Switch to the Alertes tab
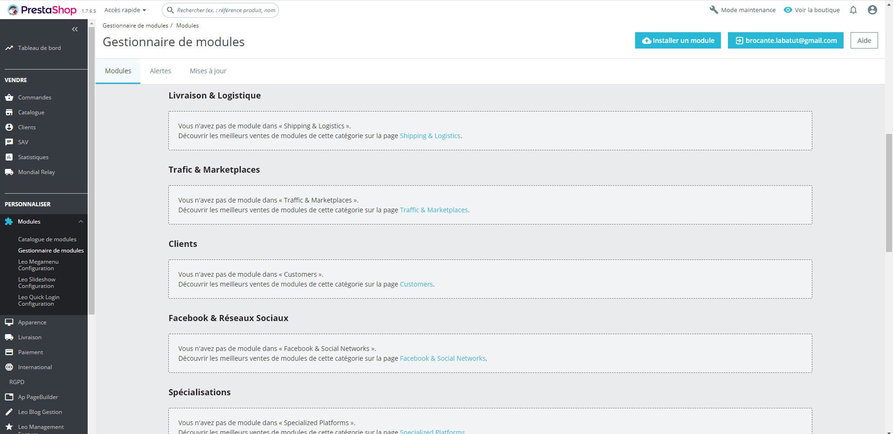The height and width of the screenshot is (434, 893). 160,71
